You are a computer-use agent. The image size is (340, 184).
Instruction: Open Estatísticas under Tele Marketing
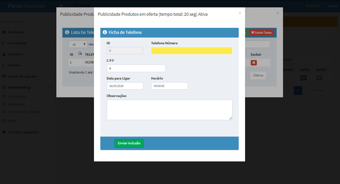(16, 104)
